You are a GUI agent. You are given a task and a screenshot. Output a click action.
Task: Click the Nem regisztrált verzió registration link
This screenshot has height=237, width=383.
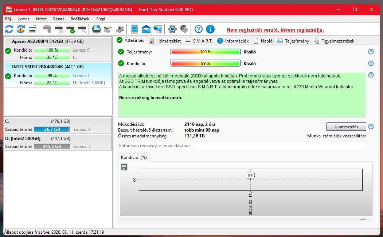pos(275,30)
